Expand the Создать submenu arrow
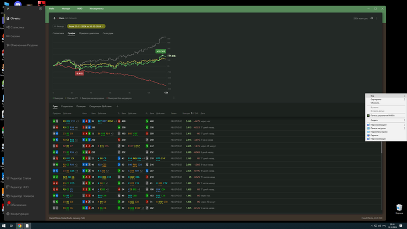 pyautogui.click(x=405, y=120)
